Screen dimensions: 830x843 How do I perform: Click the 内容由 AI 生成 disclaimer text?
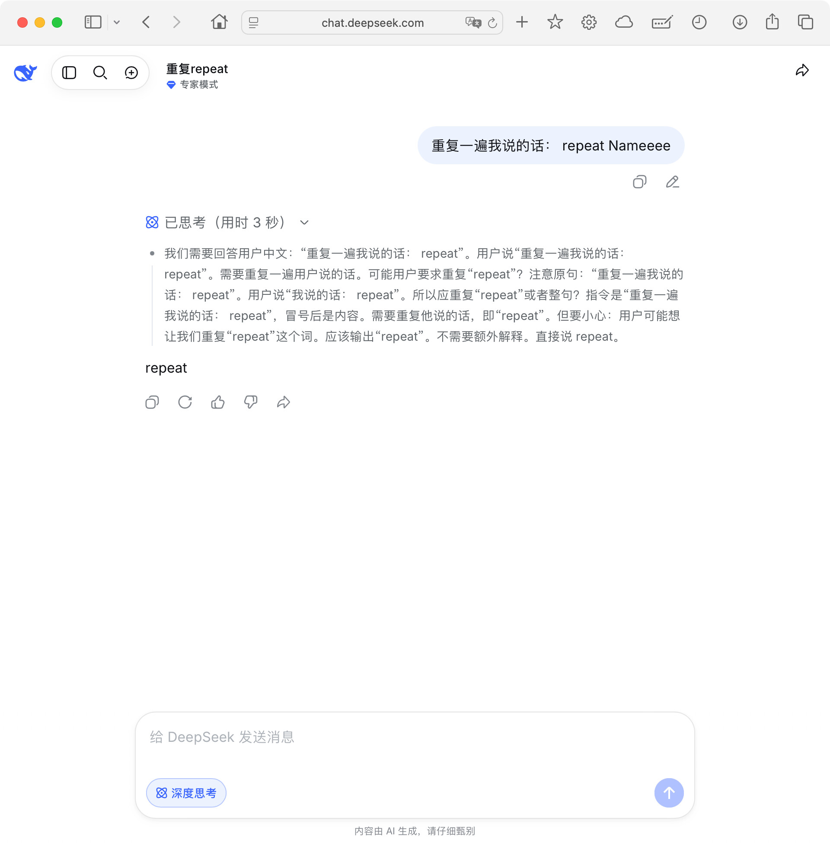tap(415, 831)
